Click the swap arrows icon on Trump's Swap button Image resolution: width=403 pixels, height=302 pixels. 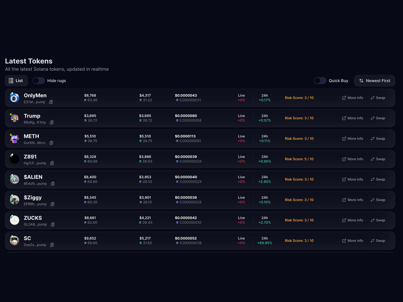373,118
